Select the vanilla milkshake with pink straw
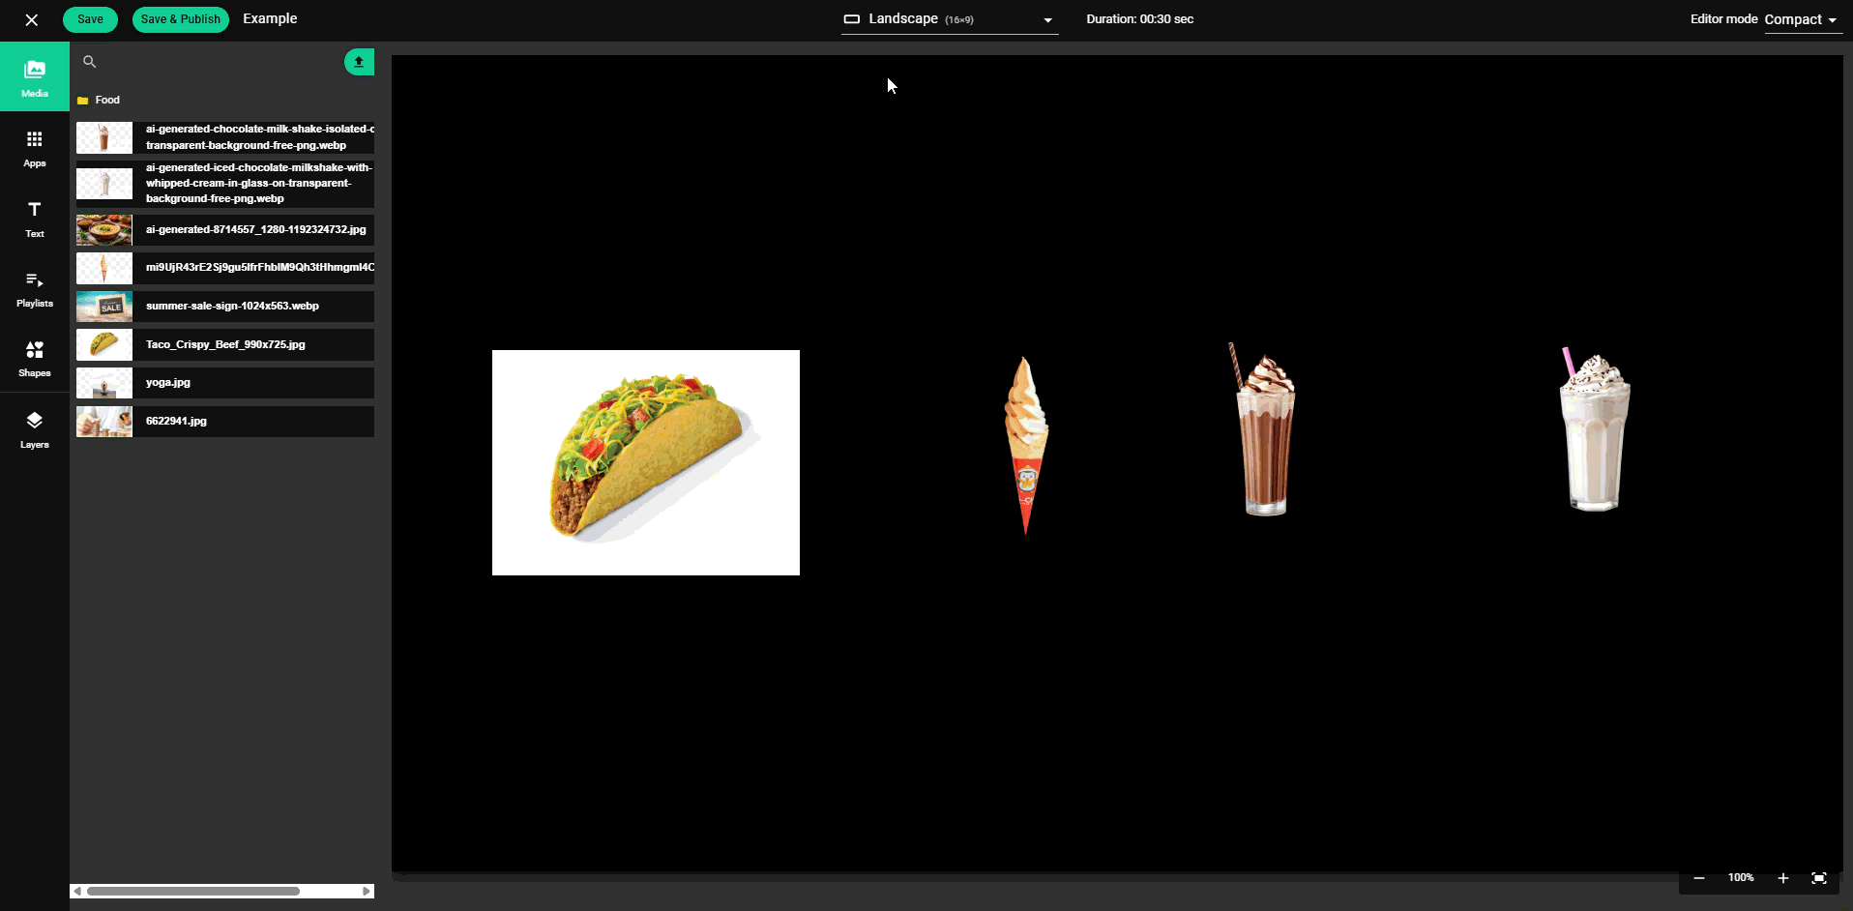This screenshot has height=911, width=1853. pos(1595,428)
